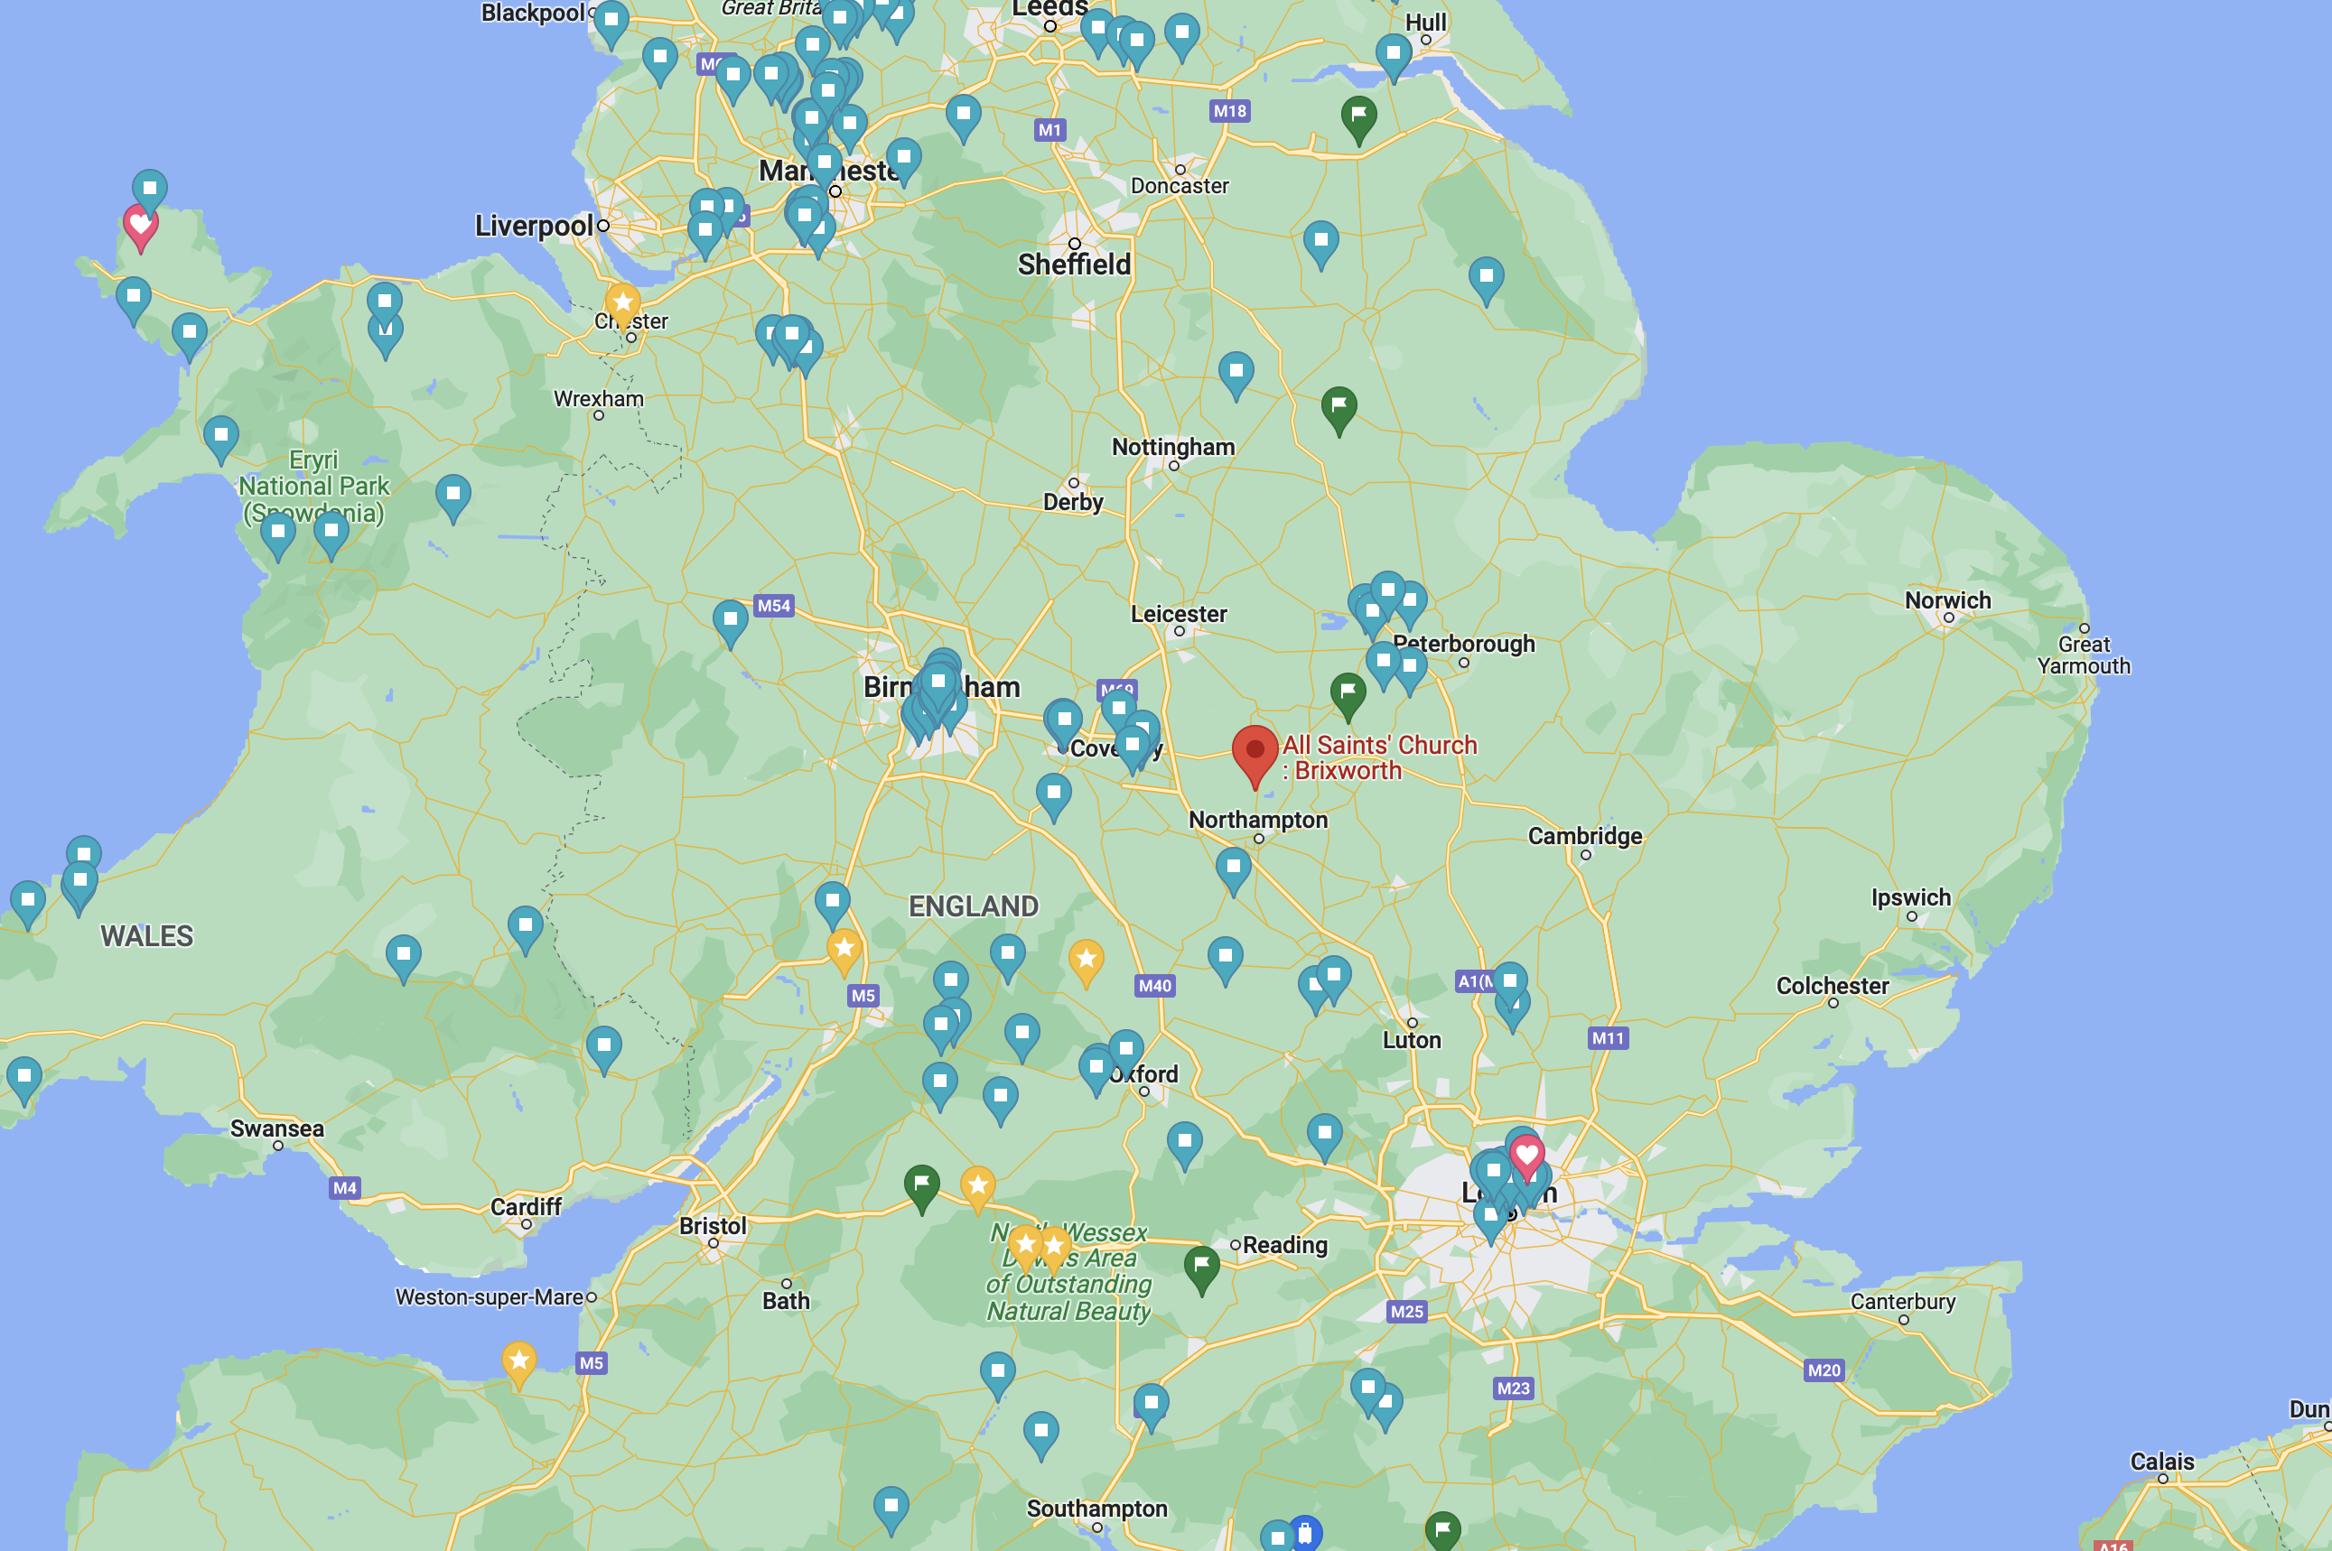Click the green flag marker south of Hull

1358,116
